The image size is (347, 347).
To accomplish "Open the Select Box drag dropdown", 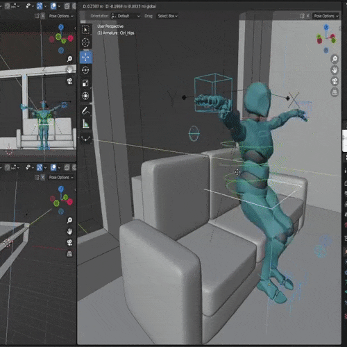I will [x=168, y=16].
